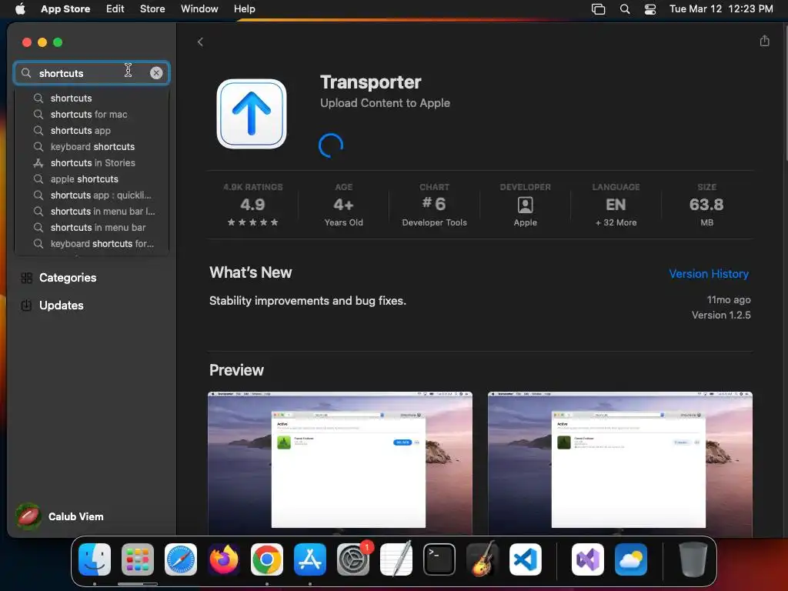Viewport: 788px width, 591px height.
Task: Open the share button at top right
Action: 764,41
